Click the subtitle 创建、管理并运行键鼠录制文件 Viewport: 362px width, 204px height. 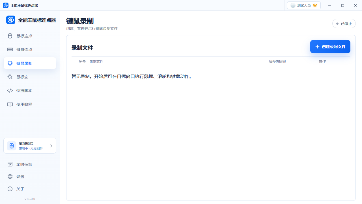pyautogui.click(x=92, y=29)
